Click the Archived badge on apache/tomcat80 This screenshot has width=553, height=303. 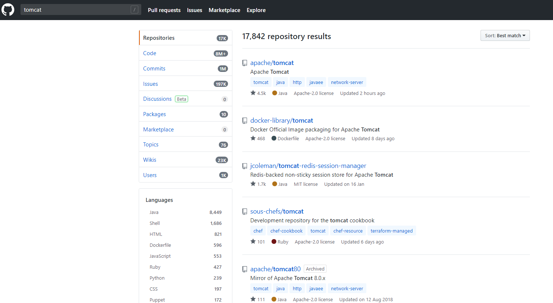pyautogui.click(x=315, y=269)
